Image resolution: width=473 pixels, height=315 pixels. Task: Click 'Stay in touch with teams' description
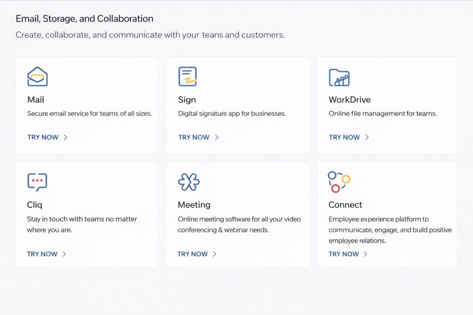82,224
